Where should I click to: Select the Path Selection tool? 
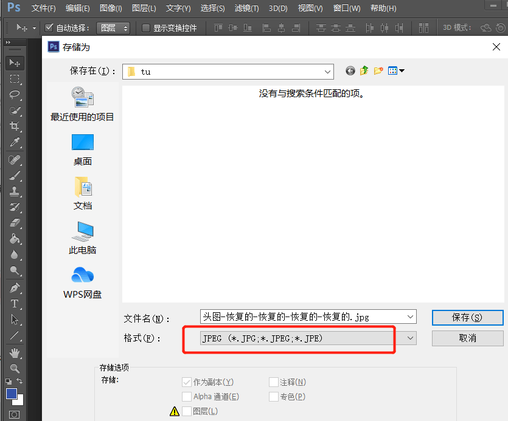tap(15, 320)
